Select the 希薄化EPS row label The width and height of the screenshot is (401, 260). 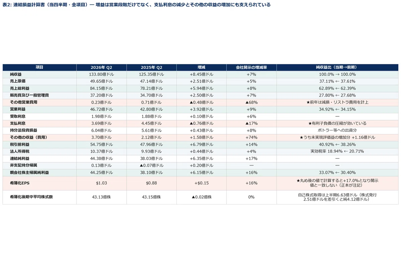point(20,183)
